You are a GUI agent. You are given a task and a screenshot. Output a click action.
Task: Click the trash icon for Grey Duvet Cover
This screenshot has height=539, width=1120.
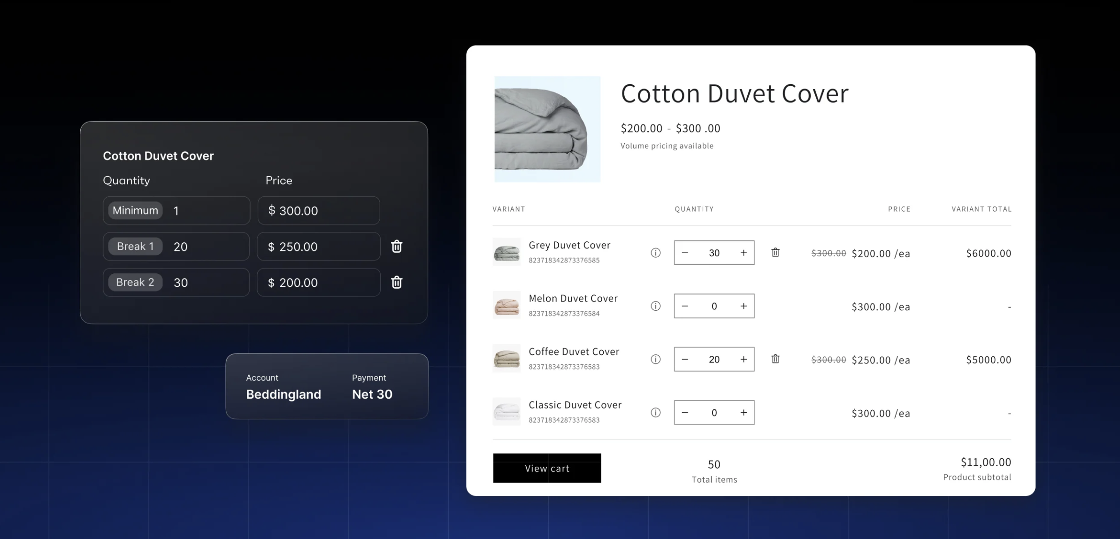(775, 252)
